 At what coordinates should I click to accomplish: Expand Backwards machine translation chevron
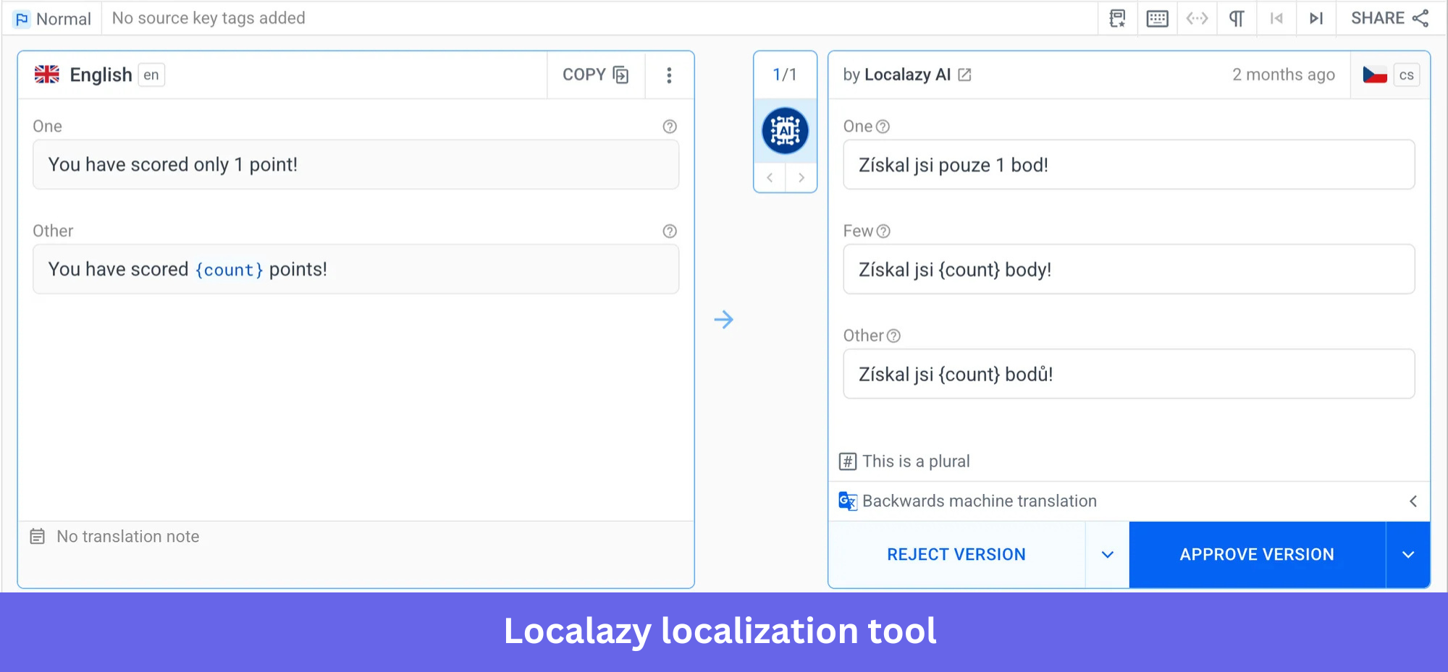1413,501
